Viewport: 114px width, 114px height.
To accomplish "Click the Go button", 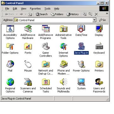I will click(102, 20).
